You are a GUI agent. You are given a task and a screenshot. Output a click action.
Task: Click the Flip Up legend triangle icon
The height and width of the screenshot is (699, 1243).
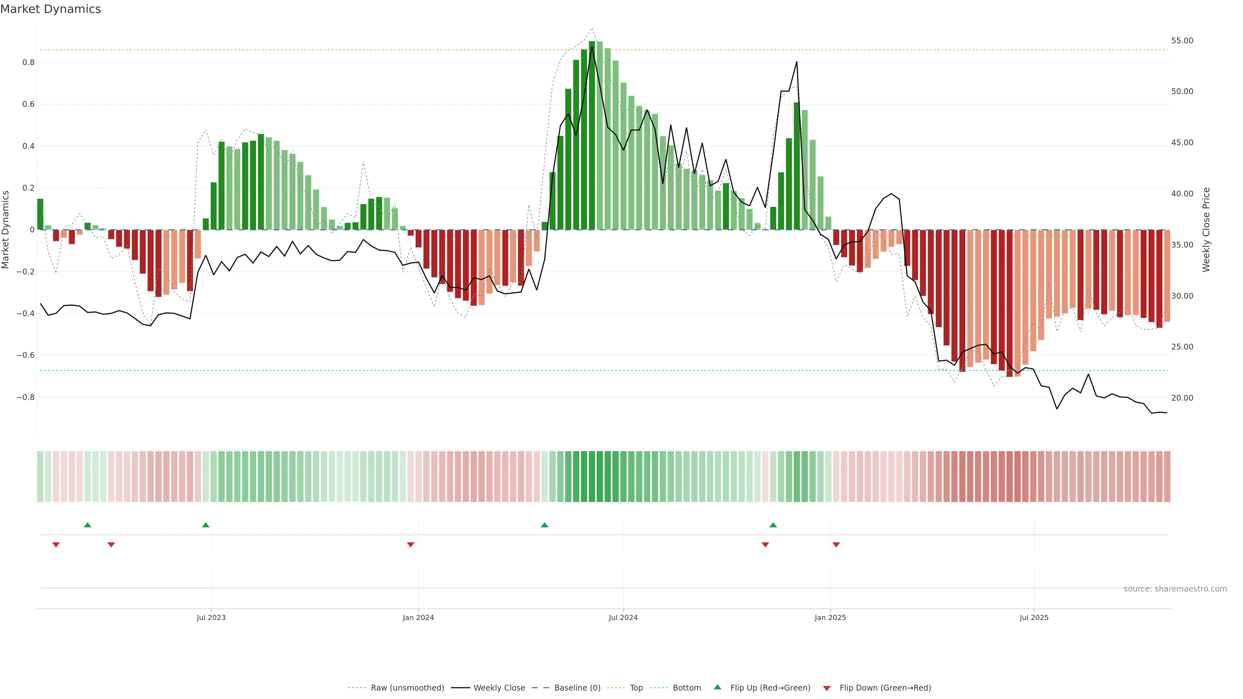coord(718,687)
